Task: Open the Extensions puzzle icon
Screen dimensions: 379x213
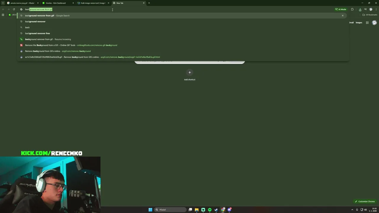Action: coord(352,9)
